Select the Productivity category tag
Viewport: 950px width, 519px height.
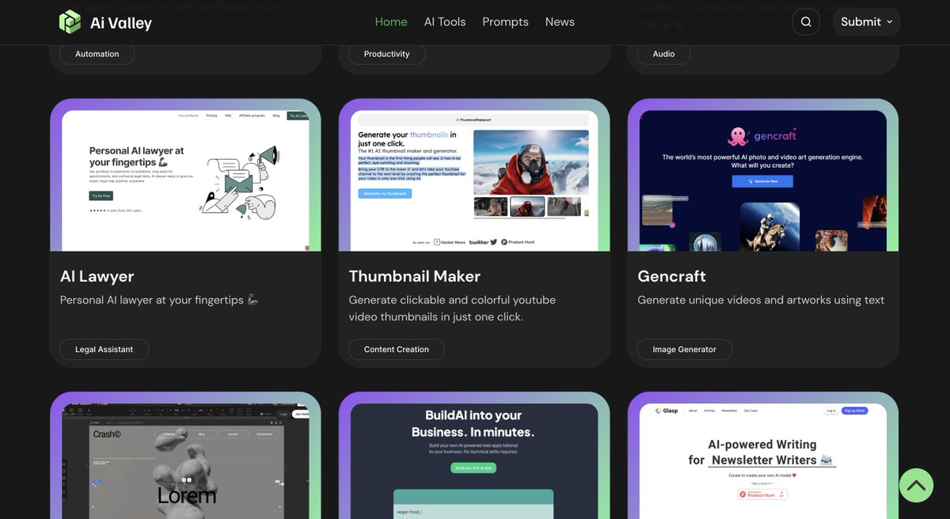click(387, 54)
